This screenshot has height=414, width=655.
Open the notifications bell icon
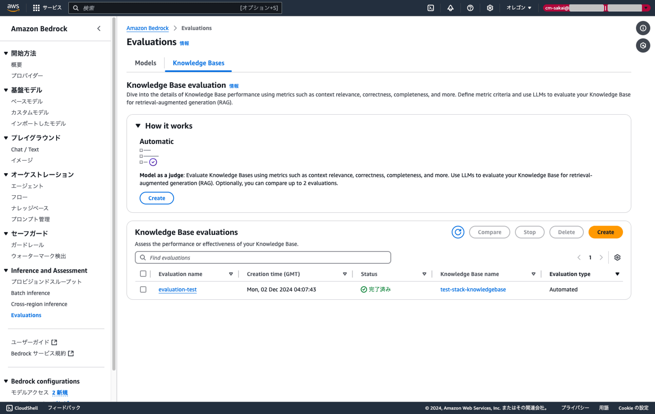click(x=450, y=8)
